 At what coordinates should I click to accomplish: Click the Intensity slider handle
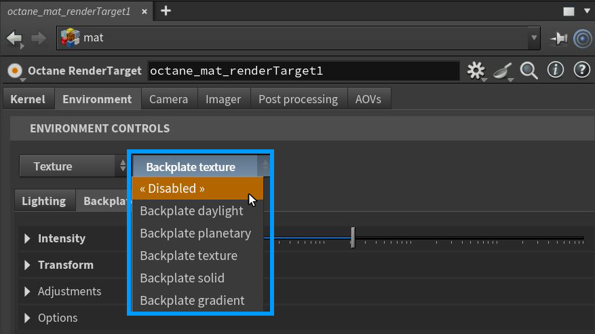coord(353,238)
